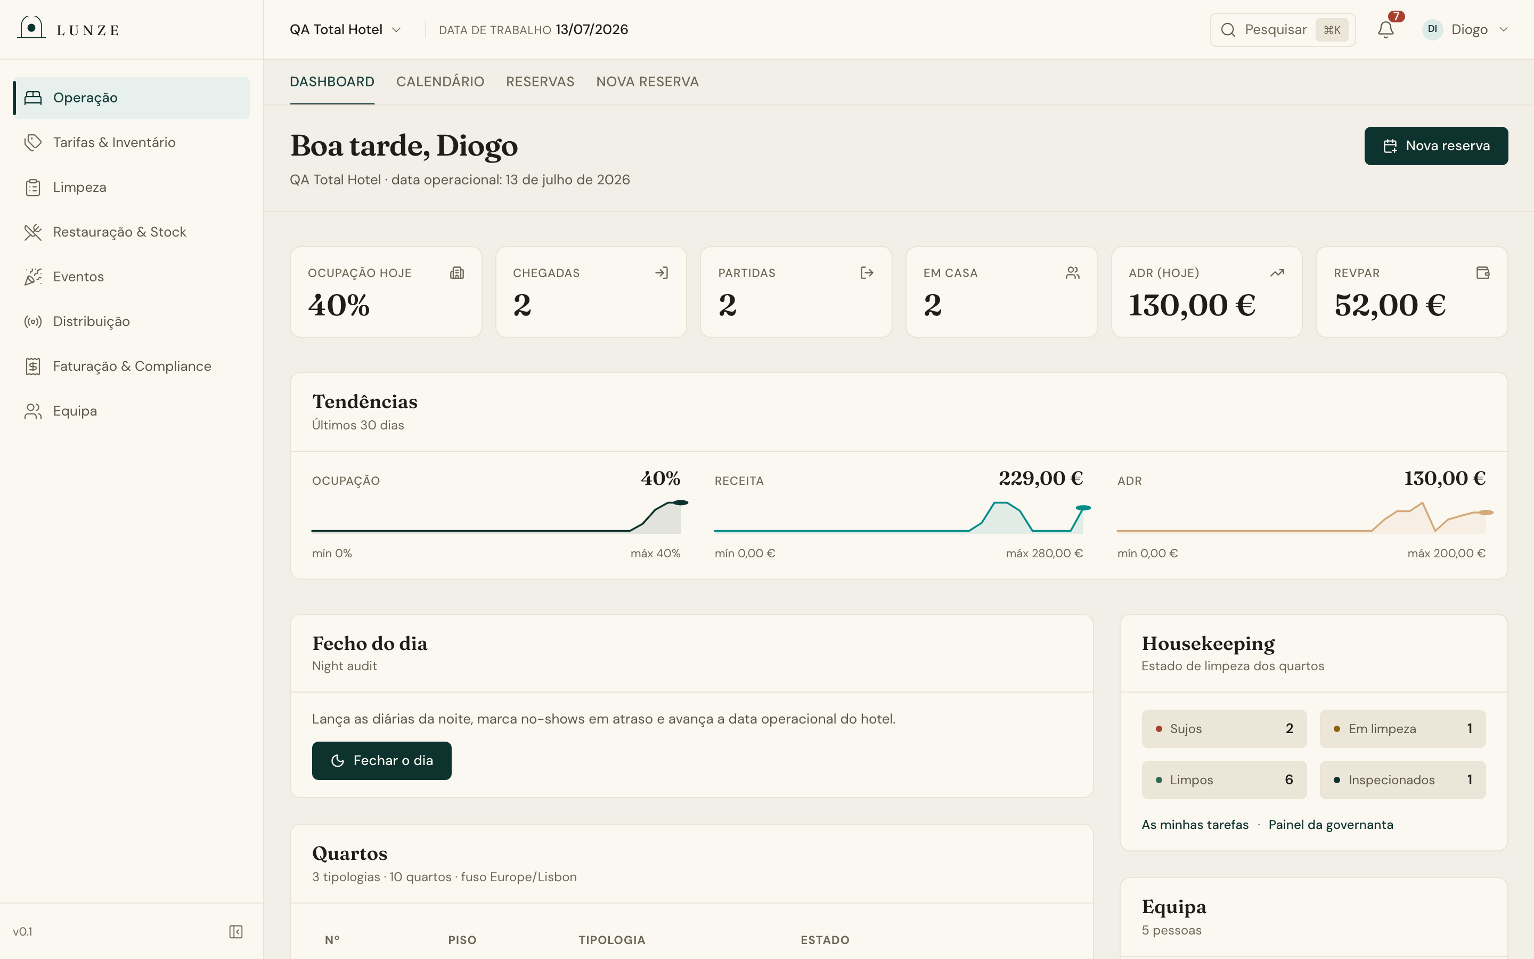
Task: Click the Quartos heading
Action: point(349,854)
